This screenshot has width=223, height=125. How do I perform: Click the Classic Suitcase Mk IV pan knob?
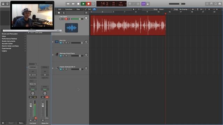click(86, 68)
